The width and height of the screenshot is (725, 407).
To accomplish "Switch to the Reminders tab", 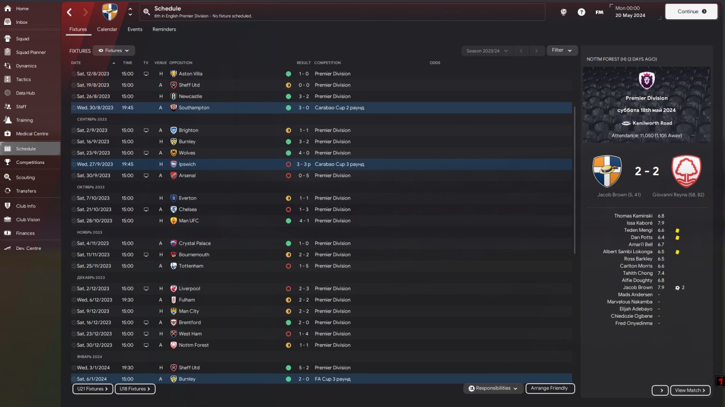I will point(164,29).
